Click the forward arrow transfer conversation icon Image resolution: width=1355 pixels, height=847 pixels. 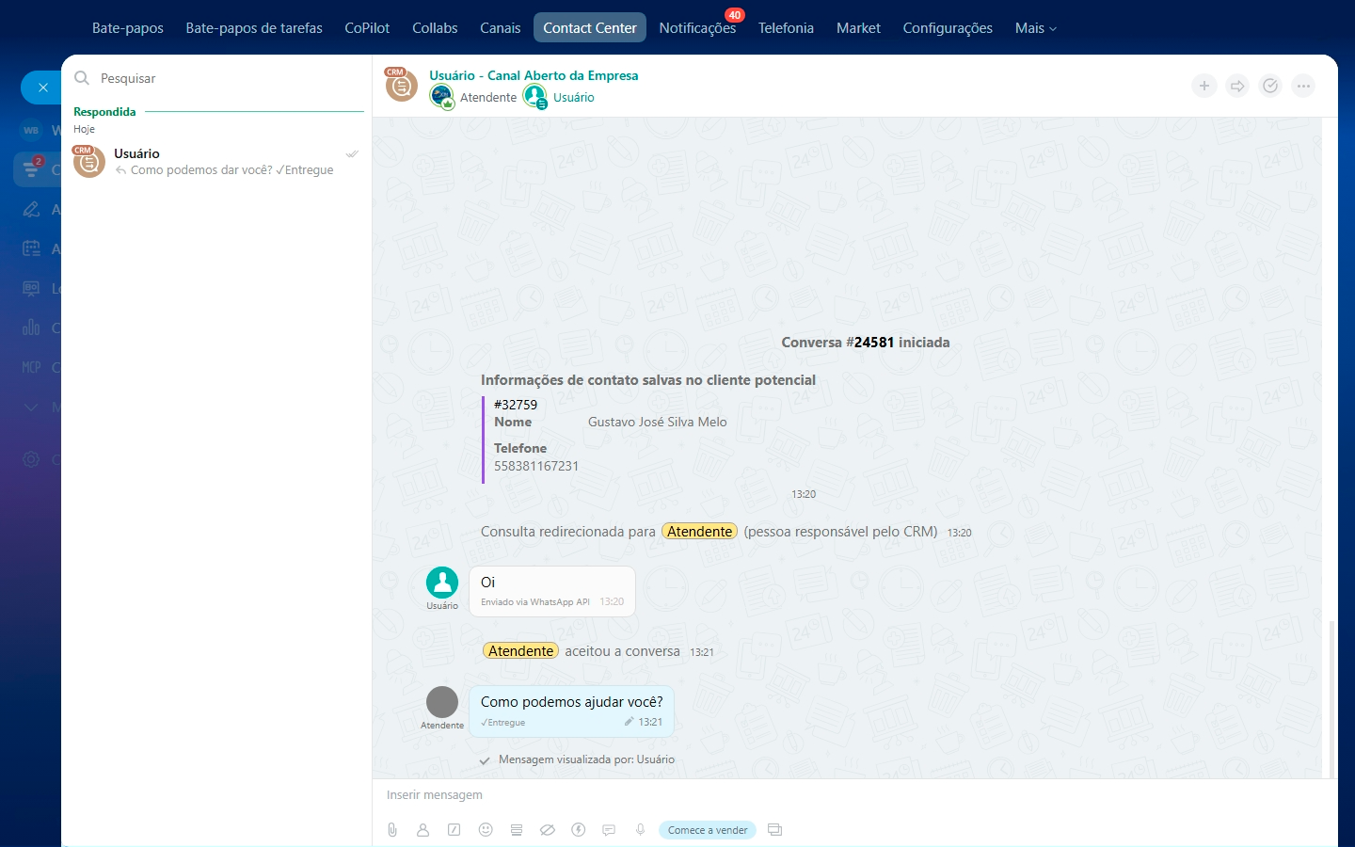click(1237, 86)
